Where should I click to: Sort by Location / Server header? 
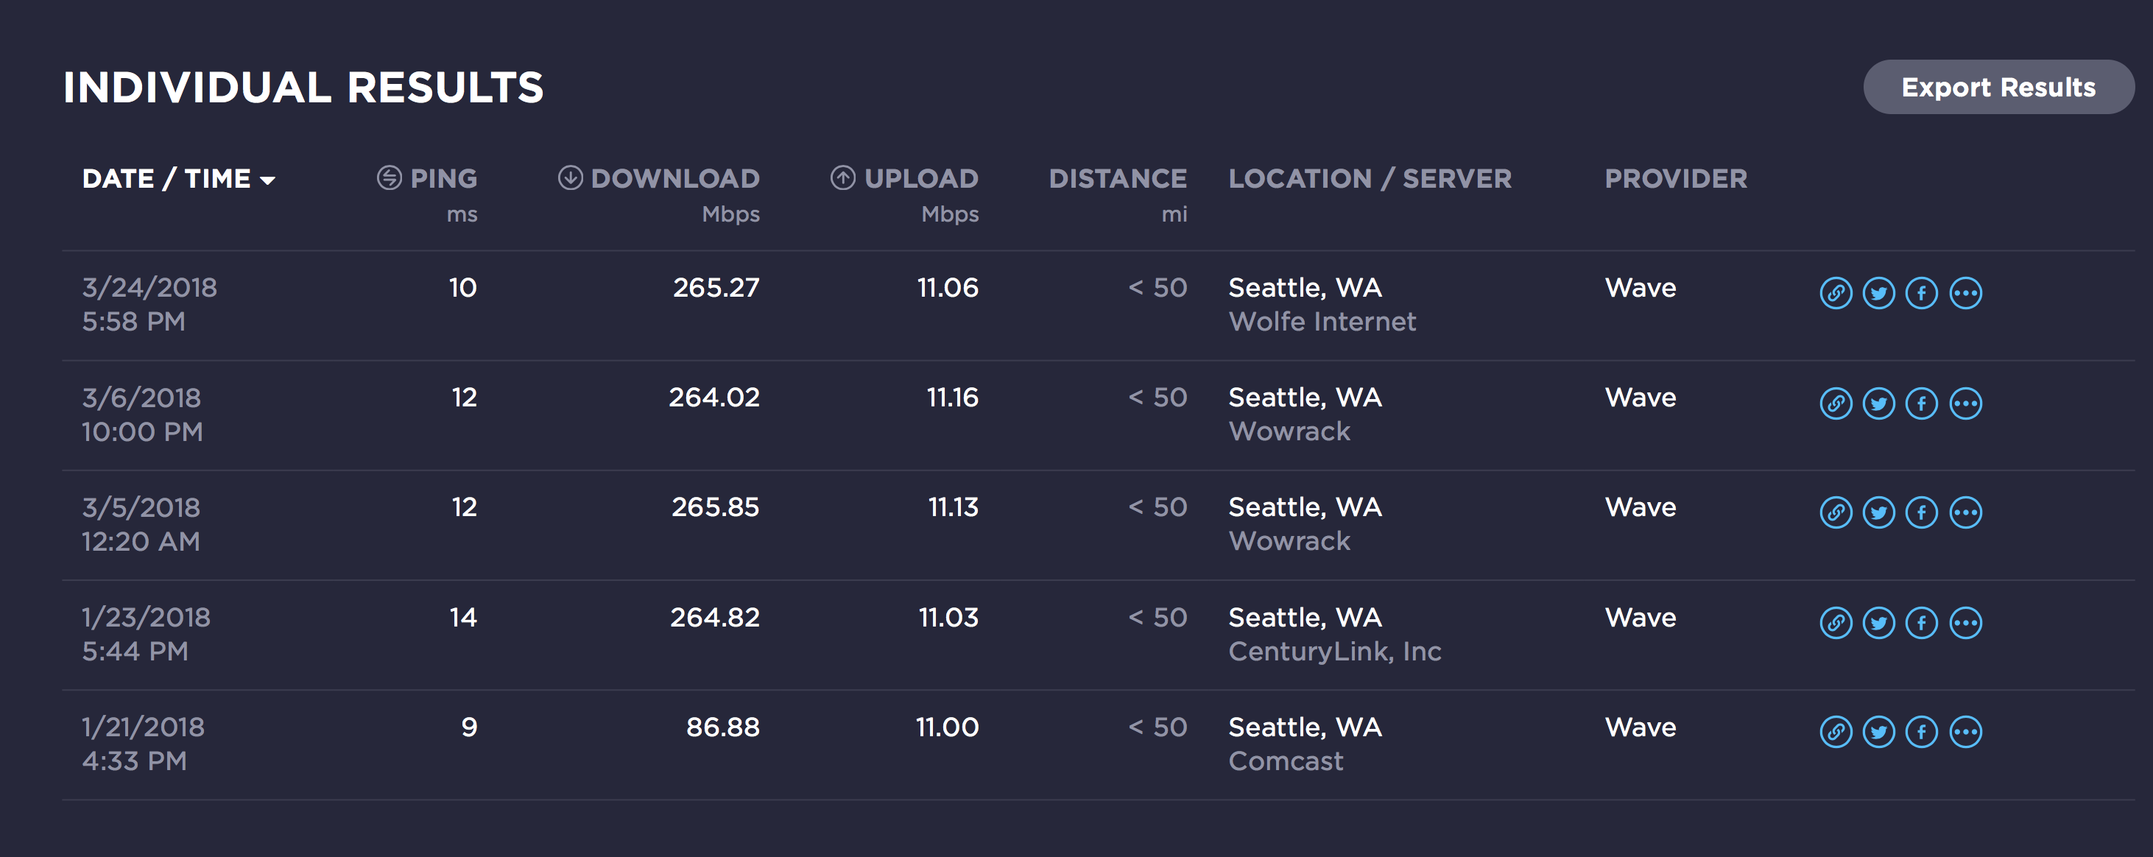coord(1369,178)
